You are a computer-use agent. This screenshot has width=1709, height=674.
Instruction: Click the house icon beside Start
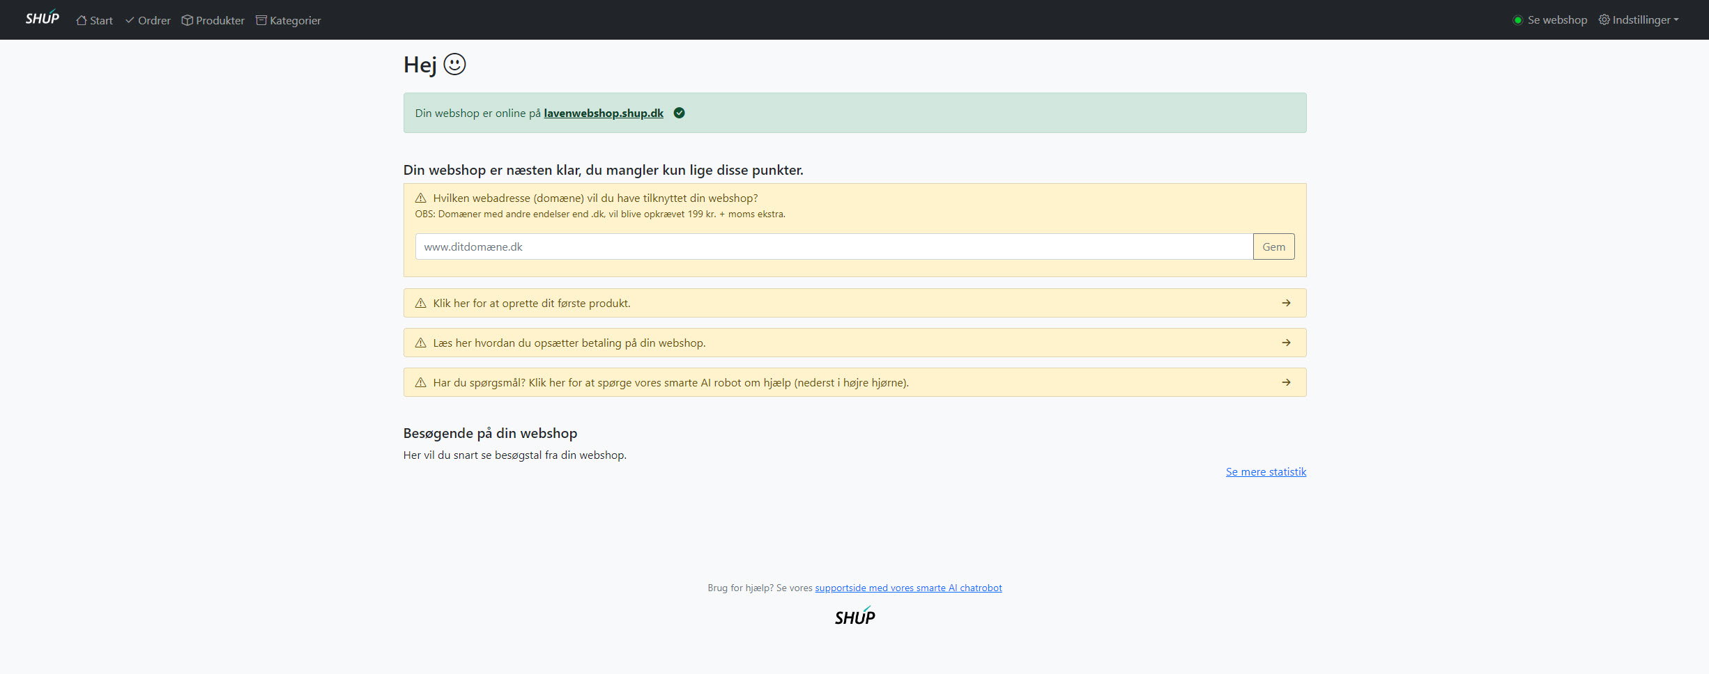82,20
